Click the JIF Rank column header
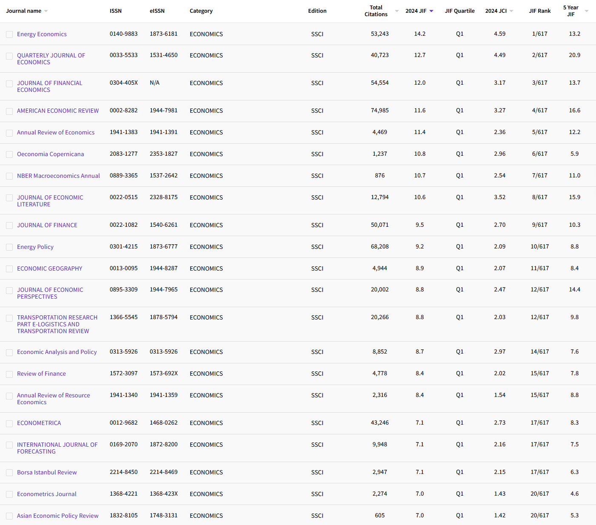Viewport: 596px width, 525px height. 540,11
